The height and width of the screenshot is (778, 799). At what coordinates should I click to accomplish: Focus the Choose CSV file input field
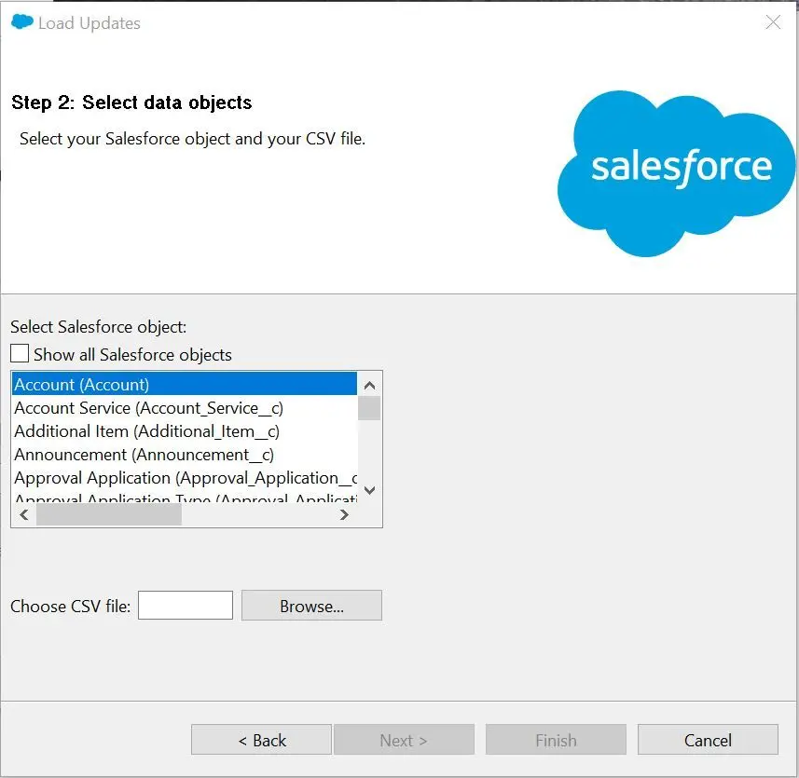(x=186, y=606)
